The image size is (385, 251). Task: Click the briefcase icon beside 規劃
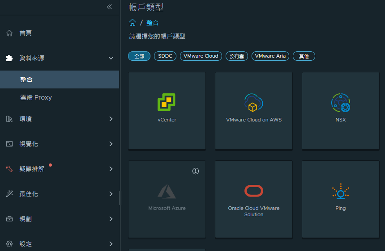[9, 219]
